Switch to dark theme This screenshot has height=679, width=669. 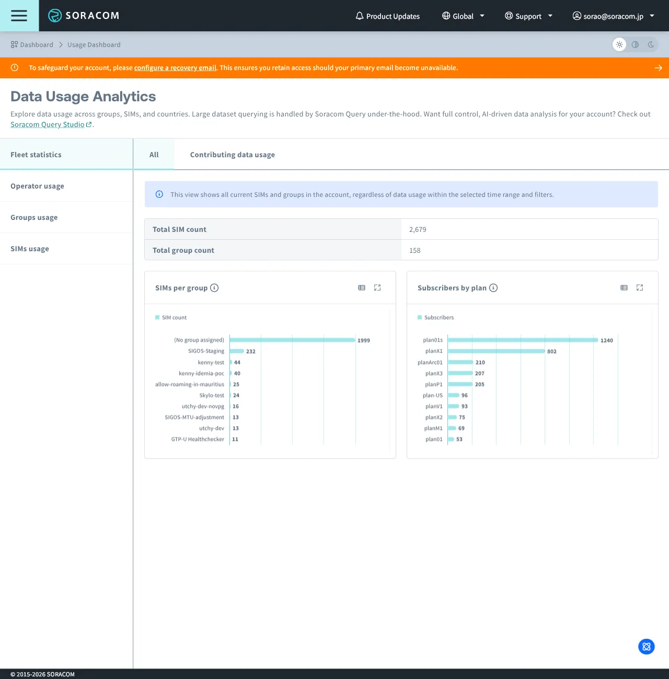point(651,44)
